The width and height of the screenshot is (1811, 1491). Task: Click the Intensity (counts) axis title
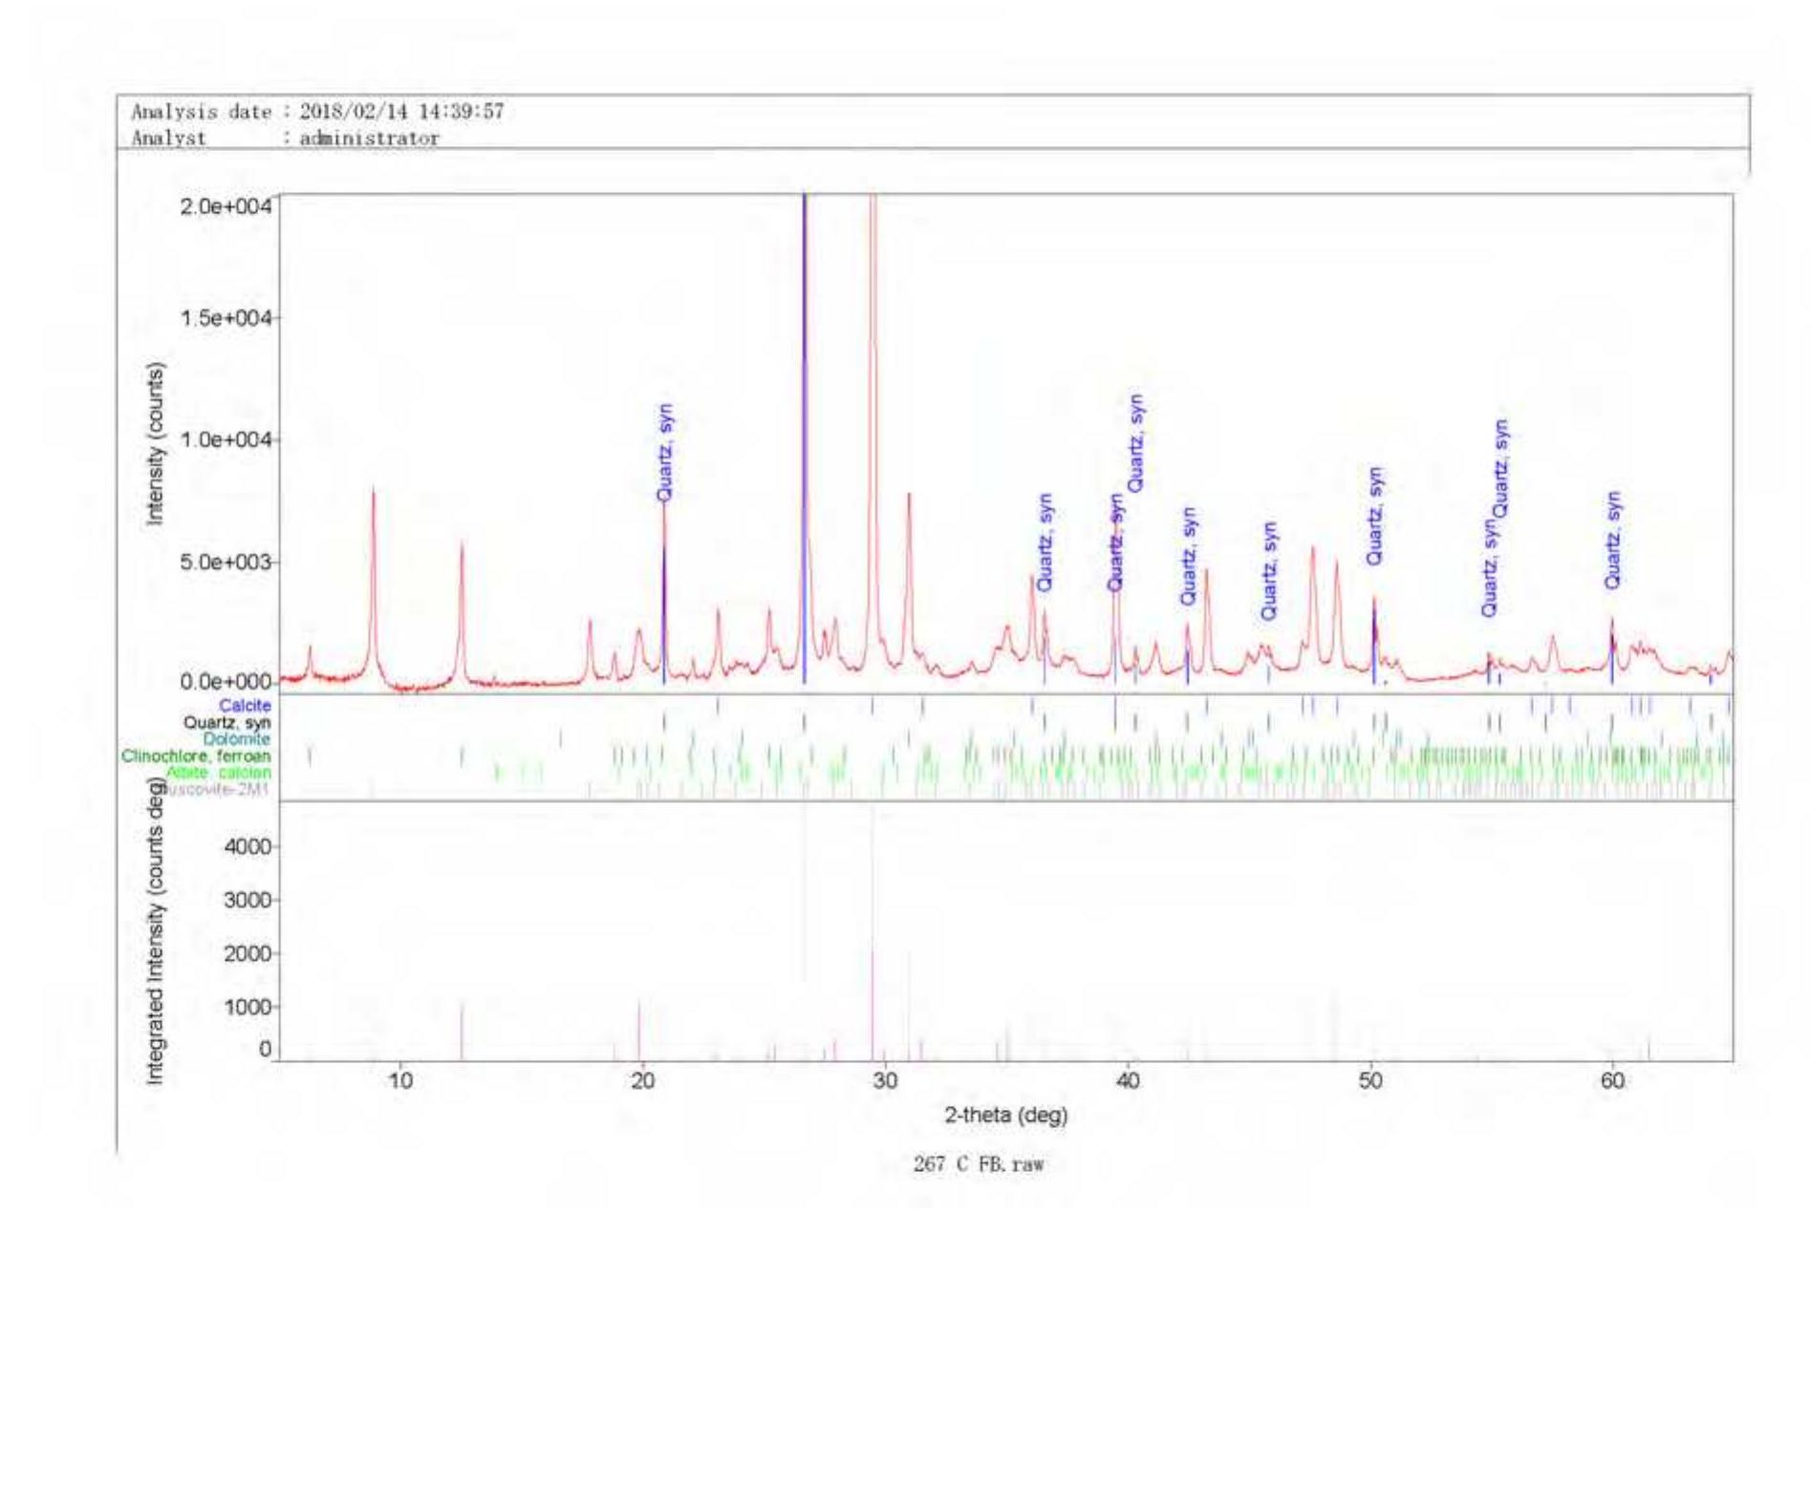pos(155,443)
